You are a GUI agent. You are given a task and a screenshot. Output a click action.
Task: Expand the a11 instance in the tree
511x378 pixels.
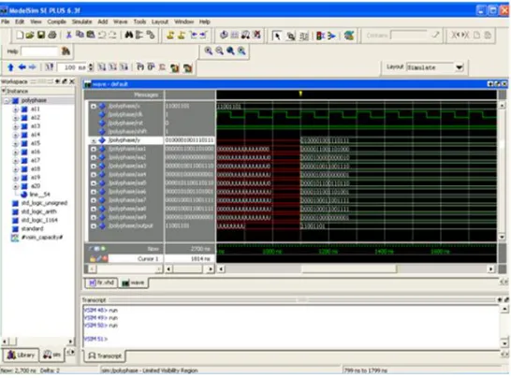click(x=15, y=109)
